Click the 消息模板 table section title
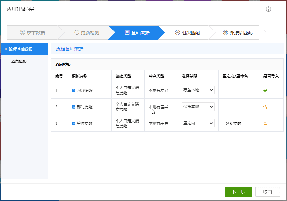 click(x=63, y=64)
